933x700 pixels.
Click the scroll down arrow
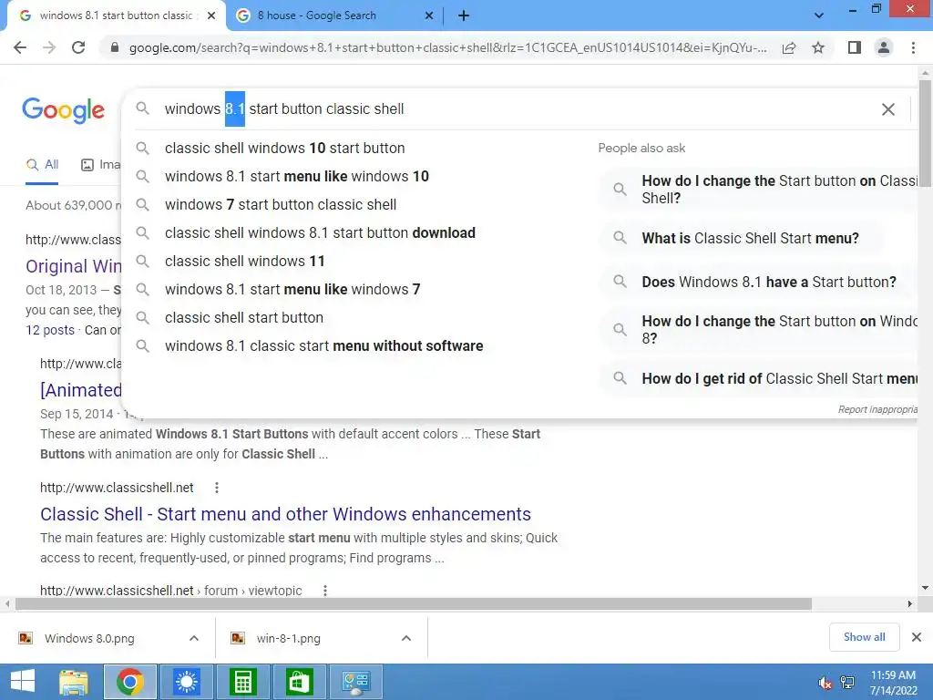click(x=925, y=588)
